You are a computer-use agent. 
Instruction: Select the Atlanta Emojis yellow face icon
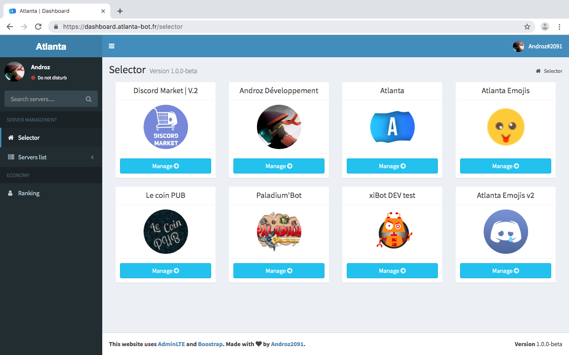point(505,127)
